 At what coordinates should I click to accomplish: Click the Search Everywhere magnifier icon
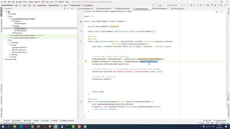click(225, 5)
